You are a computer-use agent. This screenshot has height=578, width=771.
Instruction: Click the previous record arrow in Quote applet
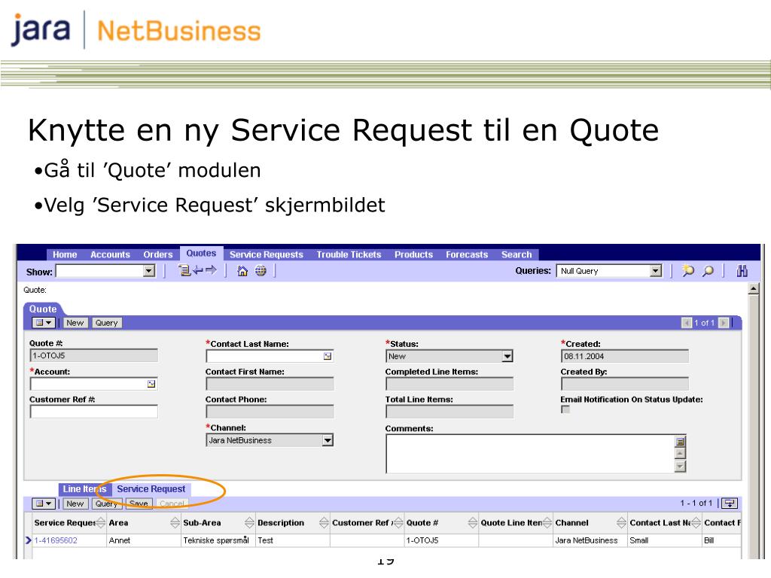[687, 323]
